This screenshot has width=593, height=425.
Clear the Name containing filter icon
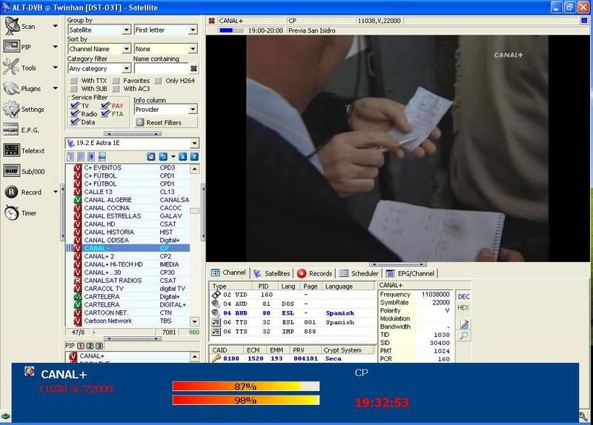point(193,68)
